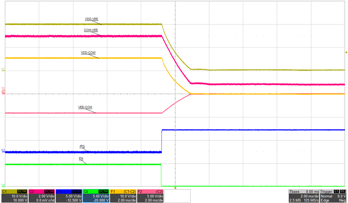This screenshot has width=348, height=203.
Task: Click the C3 channel marker on left edge
Action: 2,149
